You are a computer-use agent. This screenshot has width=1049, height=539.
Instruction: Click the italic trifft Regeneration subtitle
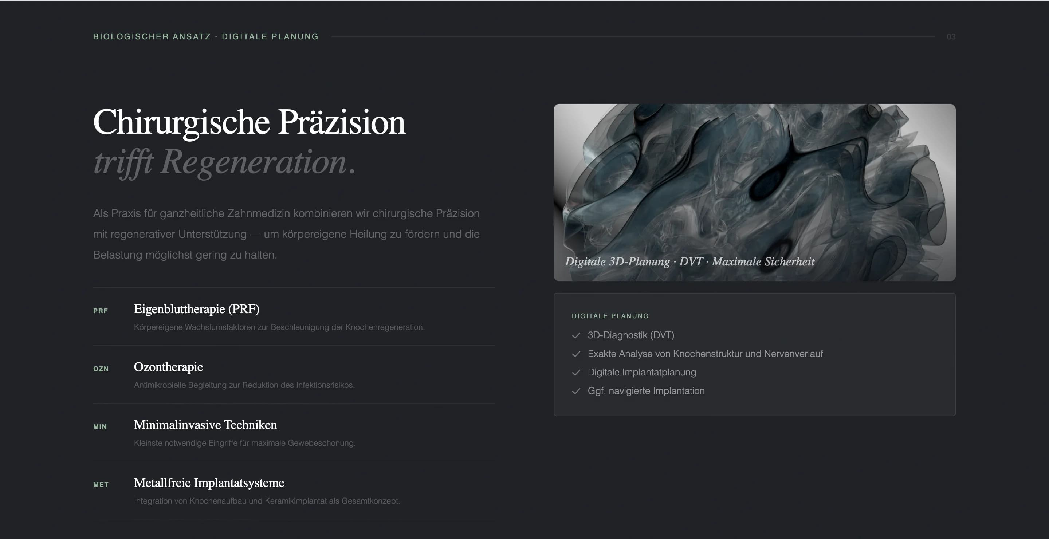(x=224, y=162)
